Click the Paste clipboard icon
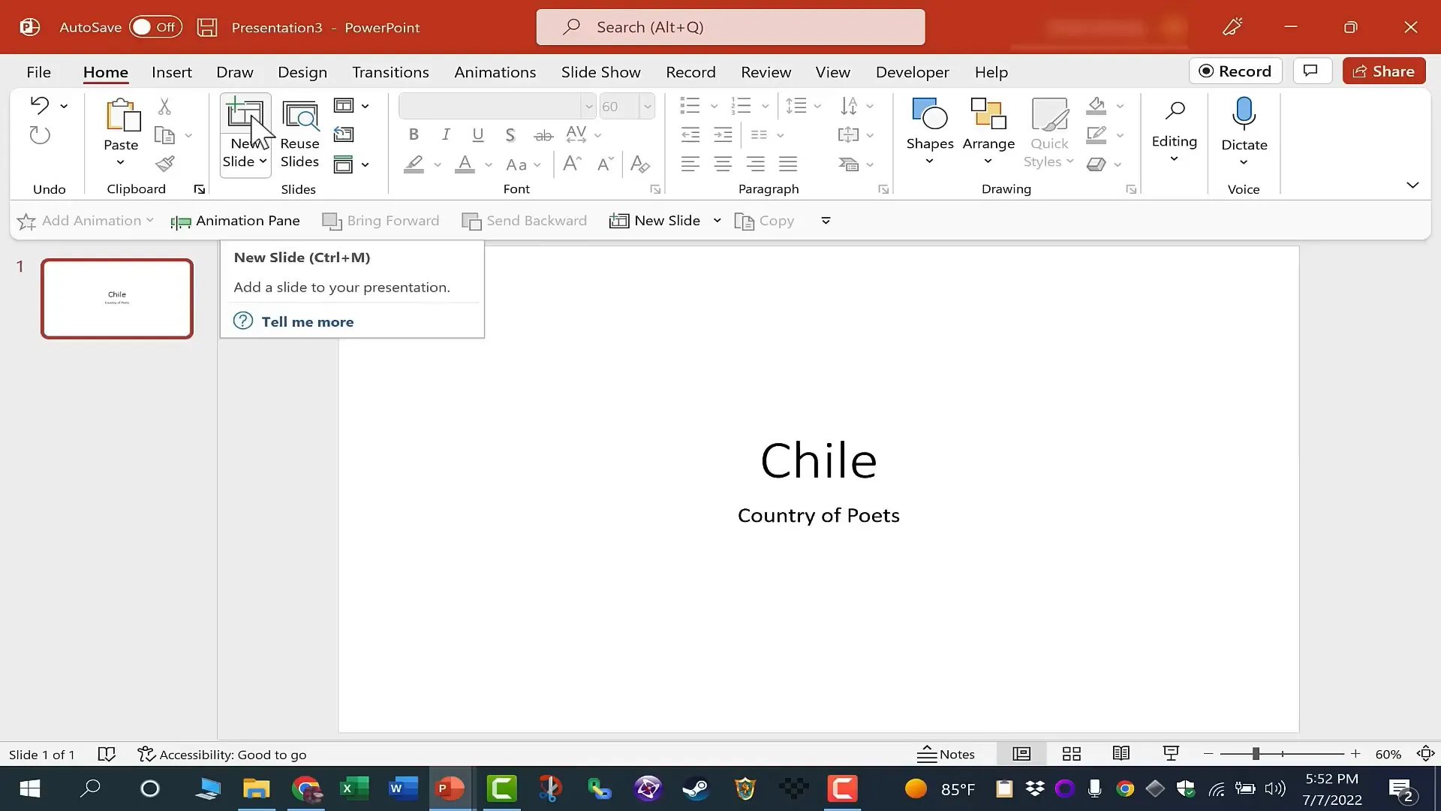 coord(122,115)
